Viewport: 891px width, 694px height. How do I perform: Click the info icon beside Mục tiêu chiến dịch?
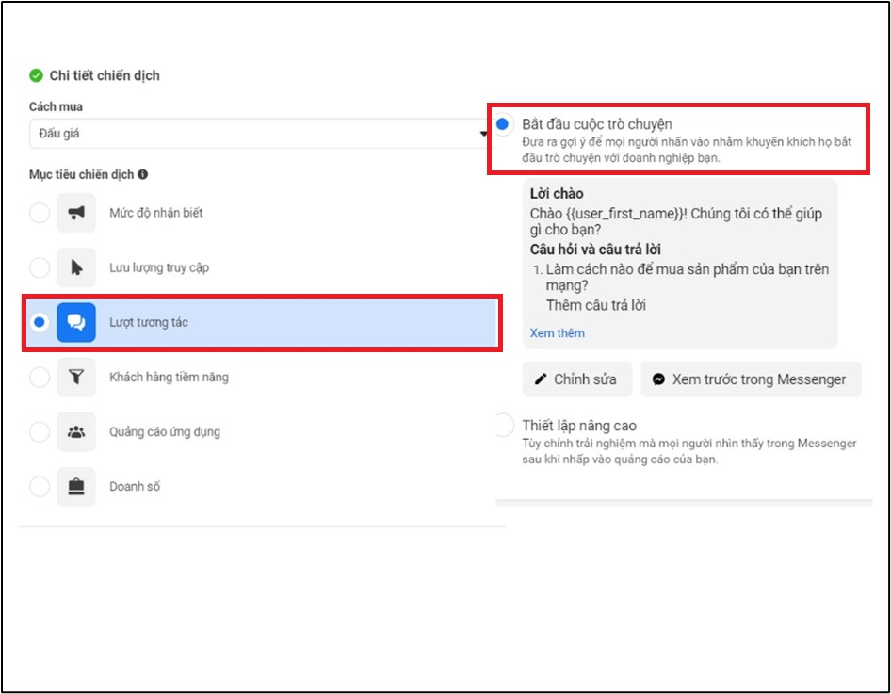point(142,174)
